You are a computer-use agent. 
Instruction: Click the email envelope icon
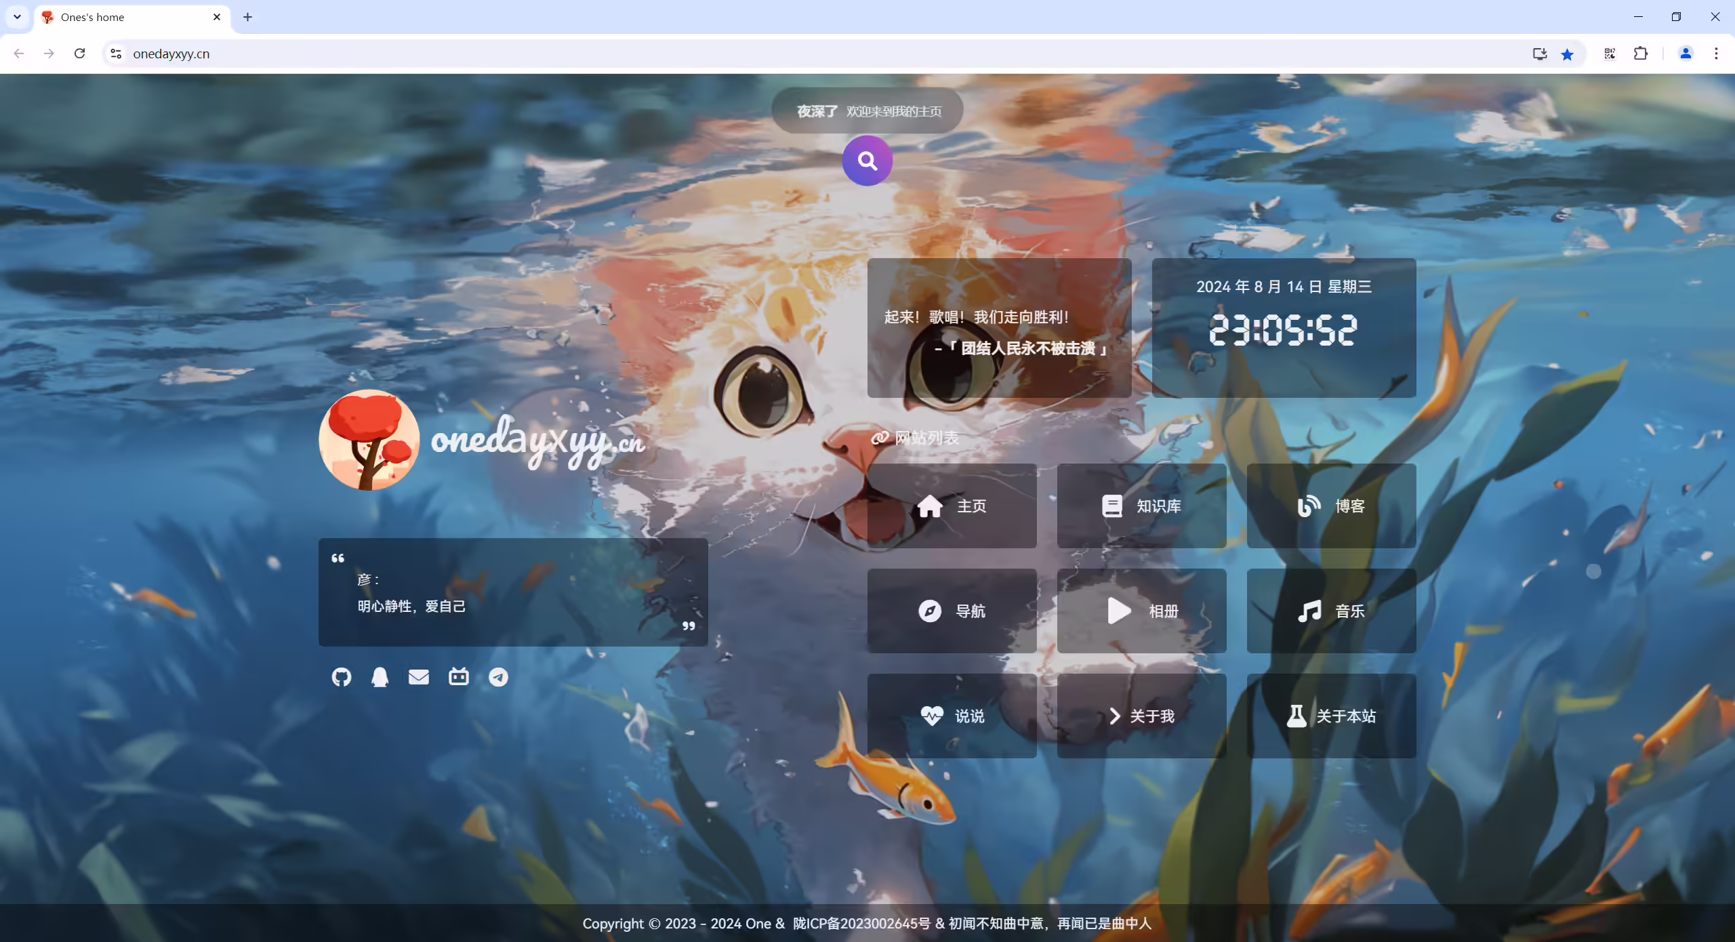(x=419, y=677)
